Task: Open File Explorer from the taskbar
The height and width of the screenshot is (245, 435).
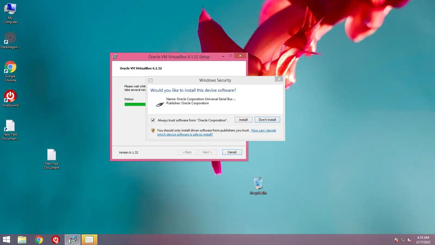Action: 22,240
